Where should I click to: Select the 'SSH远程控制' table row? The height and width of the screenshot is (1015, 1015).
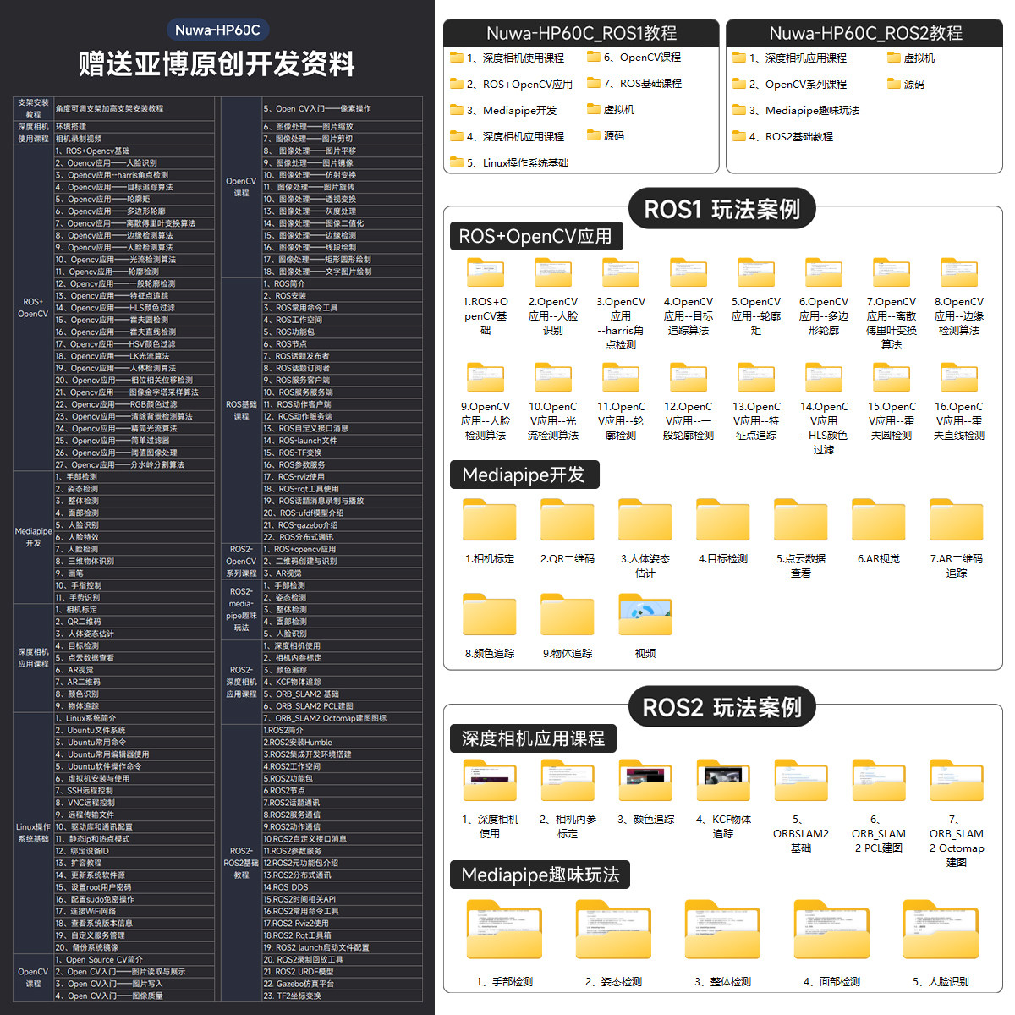tap(133, 791)
